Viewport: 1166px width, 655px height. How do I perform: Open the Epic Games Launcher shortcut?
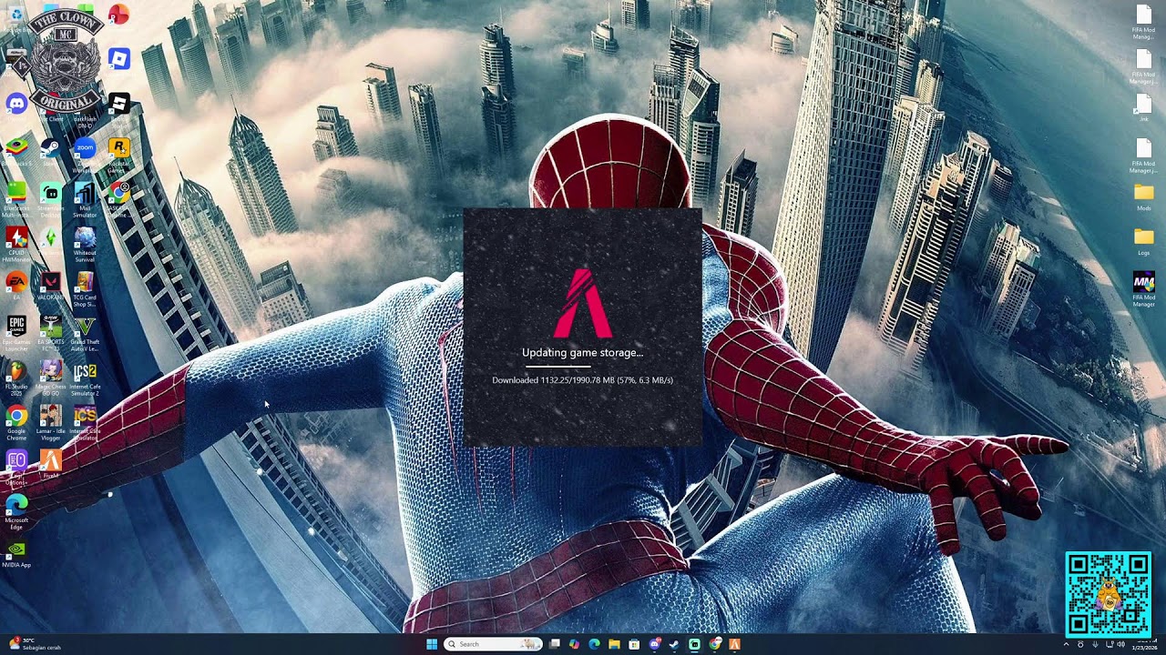[x=16, y=332]
